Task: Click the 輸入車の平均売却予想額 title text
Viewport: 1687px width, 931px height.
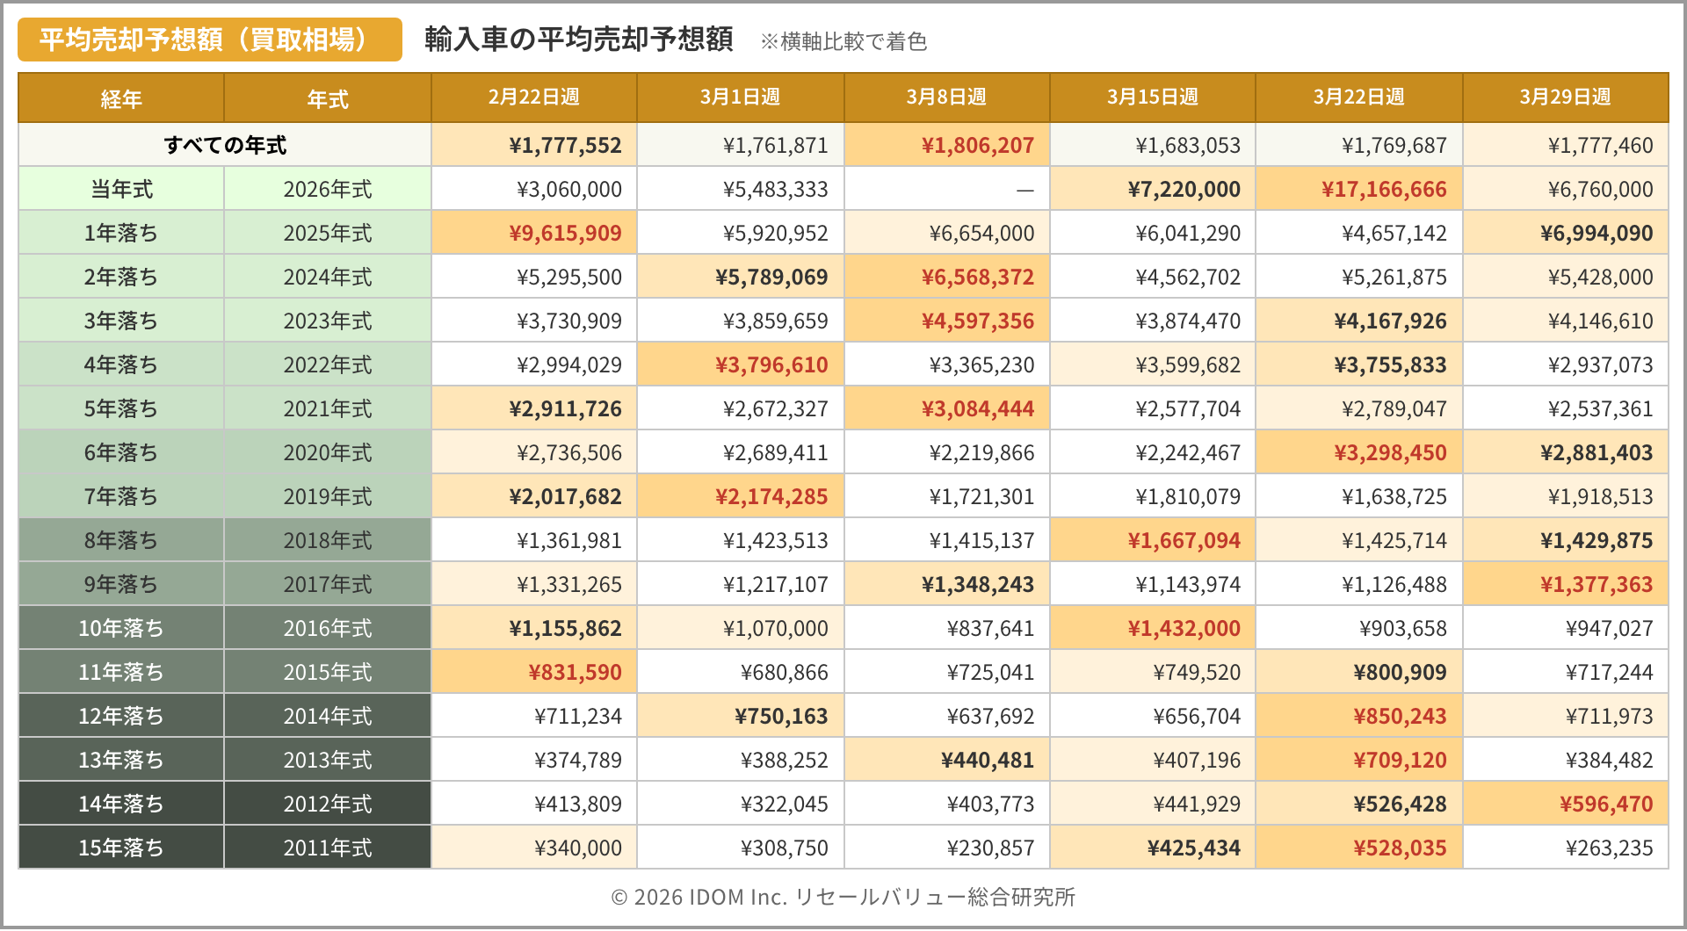Action: point(578,40)
